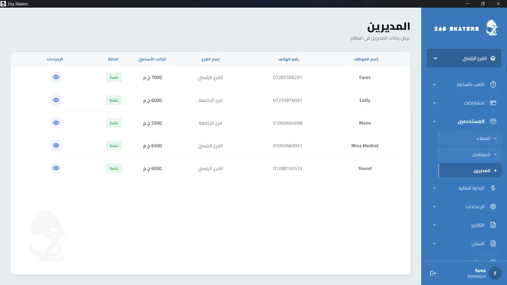
Task: Click the Zag Skaters logo icon
Action: pos(492,28)
